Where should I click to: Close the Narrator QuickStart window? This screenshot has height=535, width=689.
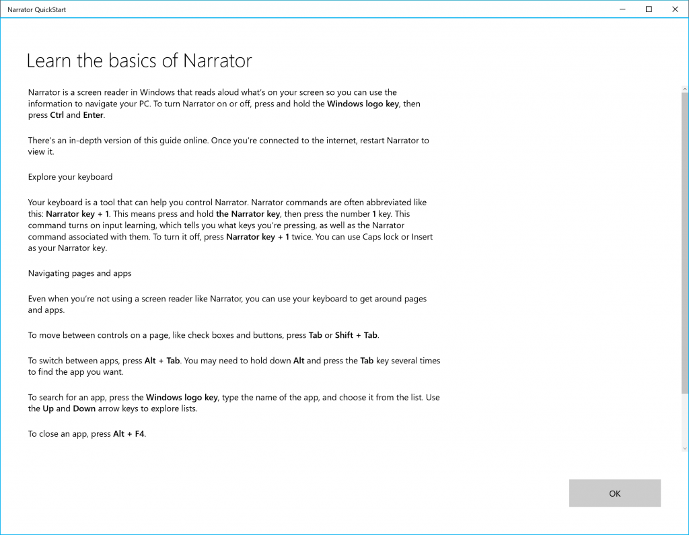click(674, 9)
